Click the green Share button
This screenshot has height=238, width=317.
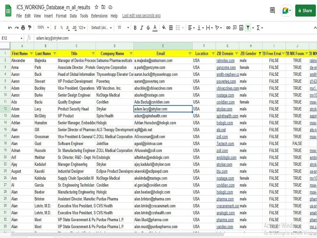pos(305,10)
